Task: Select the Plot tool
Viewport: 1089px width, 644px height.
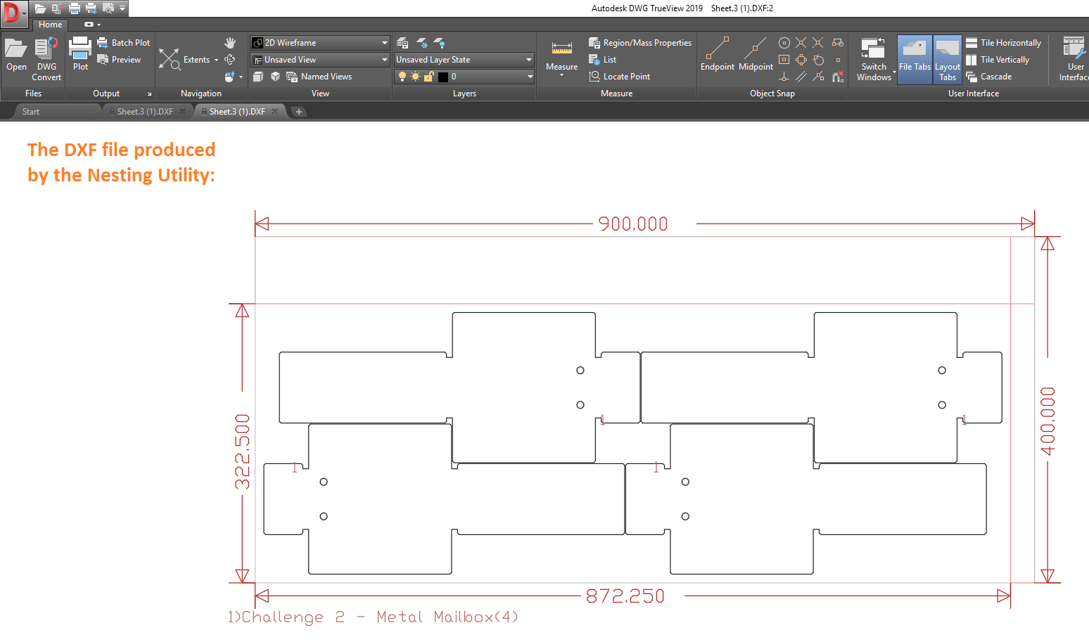Action: 79,53
